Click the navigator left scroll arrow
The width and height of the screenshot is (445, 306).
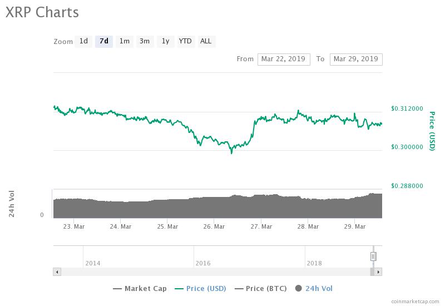(x=57, y=272)
